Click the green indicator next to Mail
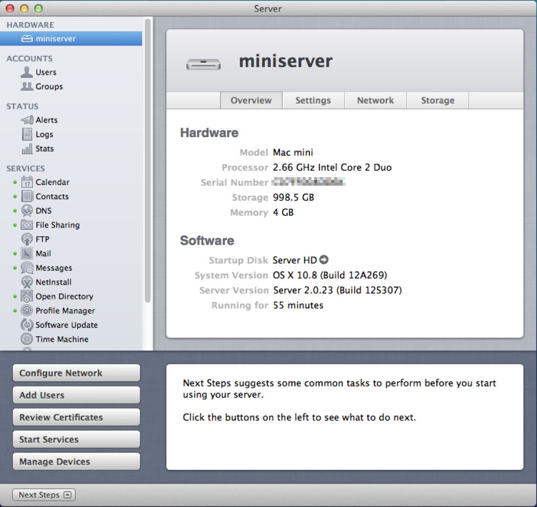This screenshot has width=537, height=507. point(14,253)
